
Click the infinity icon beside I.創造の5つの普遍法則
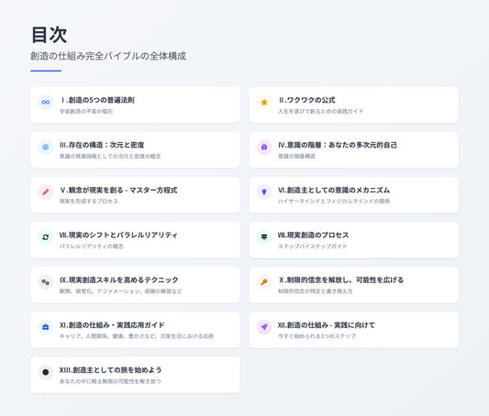(x=46, y=102)
